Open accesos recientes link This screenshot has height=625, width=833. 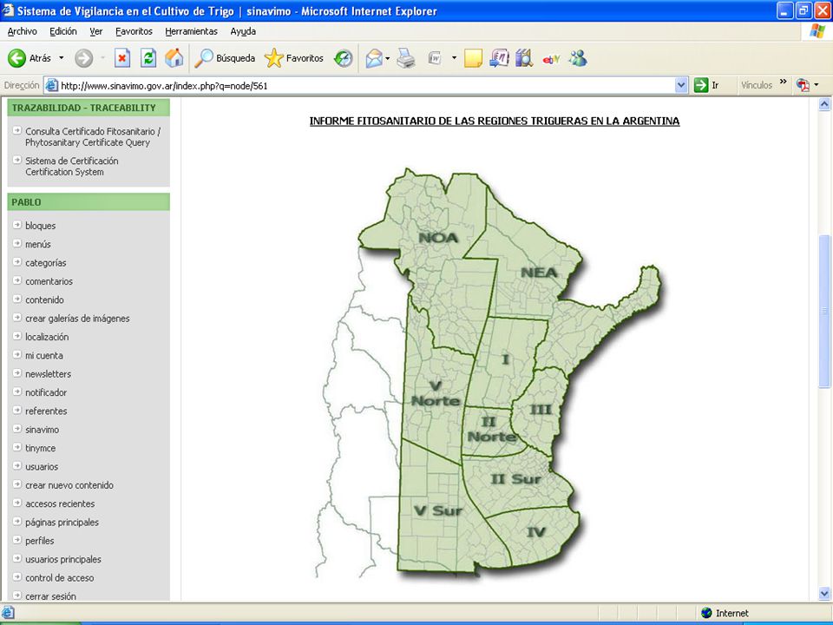pyautogui.click(x=60, y=503)
